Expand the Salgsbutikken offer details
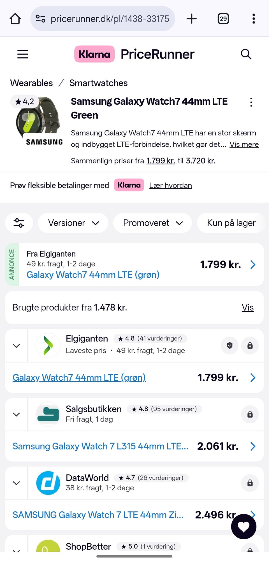The width and height of the screenshot is (269, 562). 17,414
